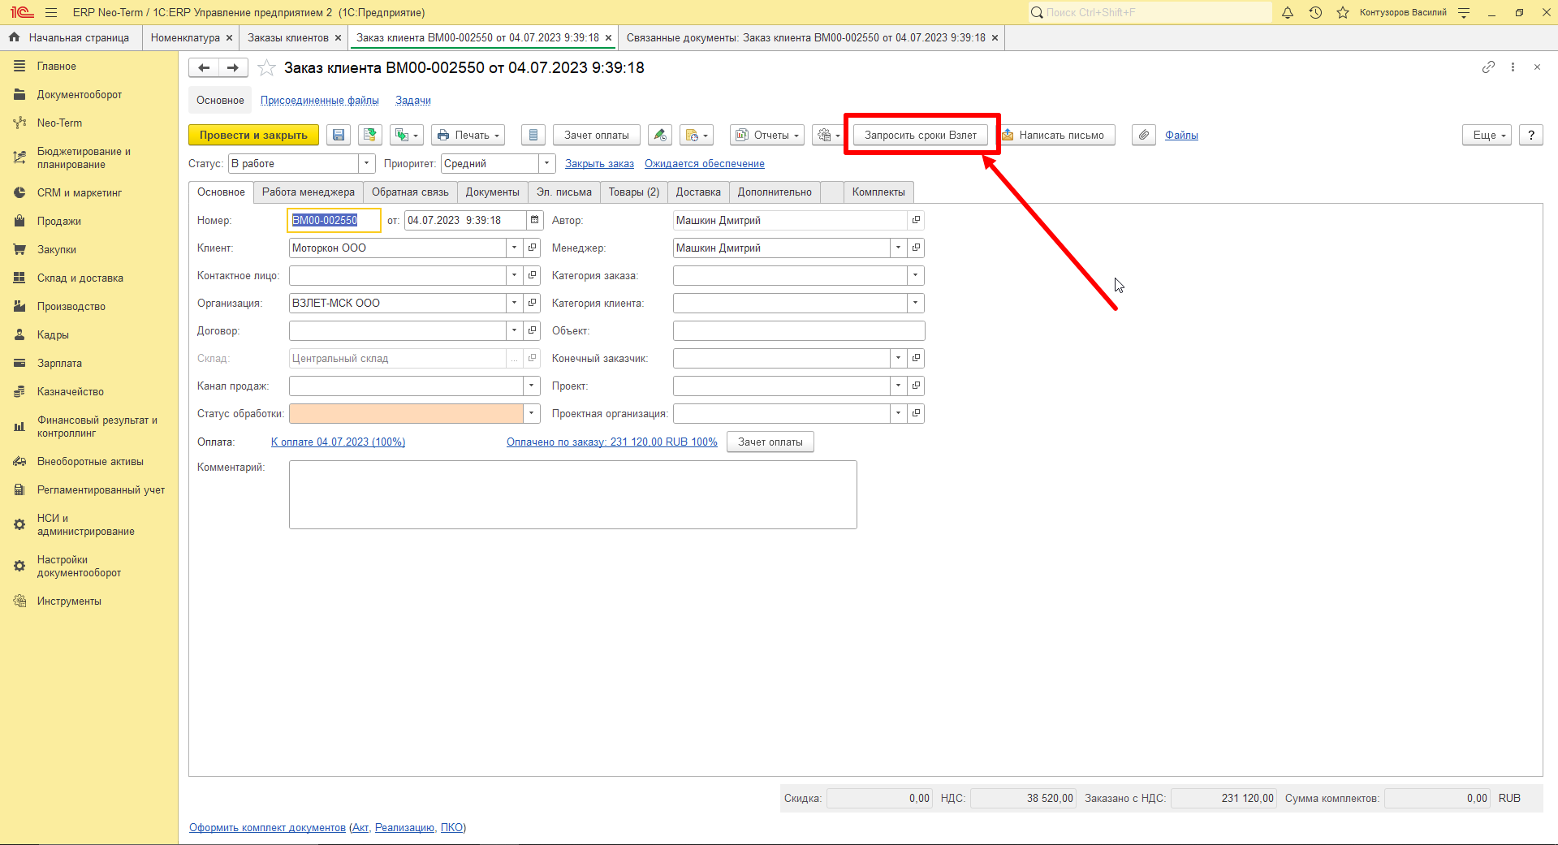
Task: Switch to the Работа менеджера tab
Action: tap(309, 192)
